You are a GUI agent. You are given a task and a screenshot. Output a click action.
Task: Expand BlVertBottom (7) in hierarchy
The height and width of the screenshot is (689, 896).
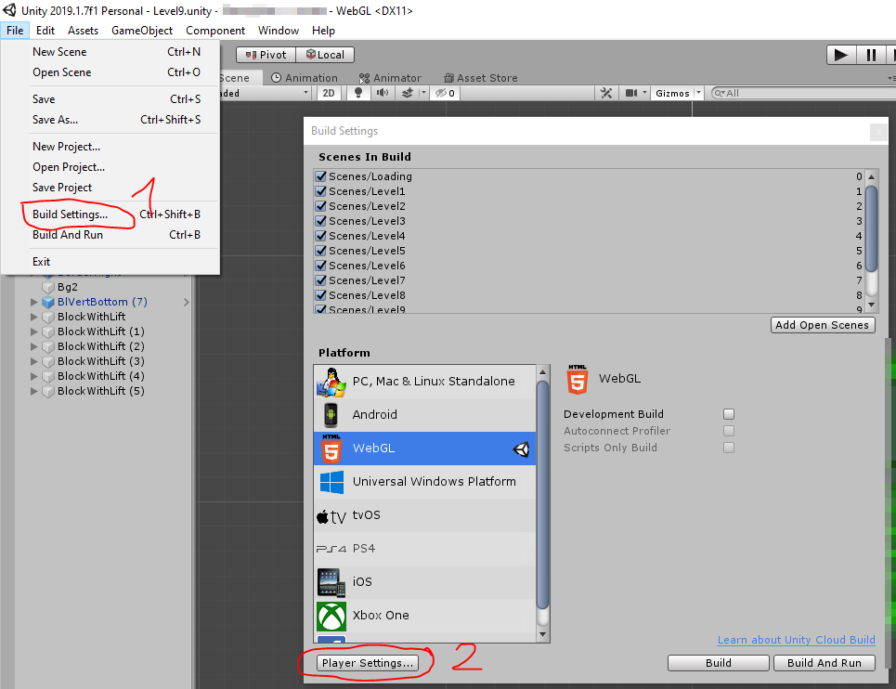[34, 302]
